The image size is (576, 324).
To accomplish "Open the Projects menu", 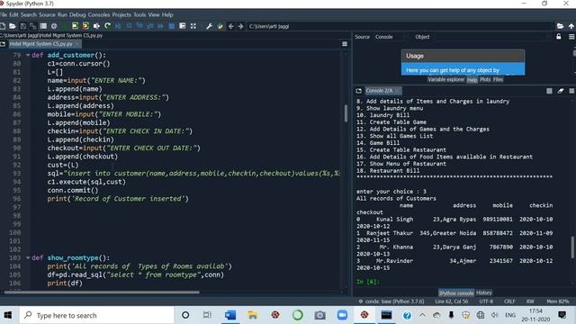I will coord(121,14).
